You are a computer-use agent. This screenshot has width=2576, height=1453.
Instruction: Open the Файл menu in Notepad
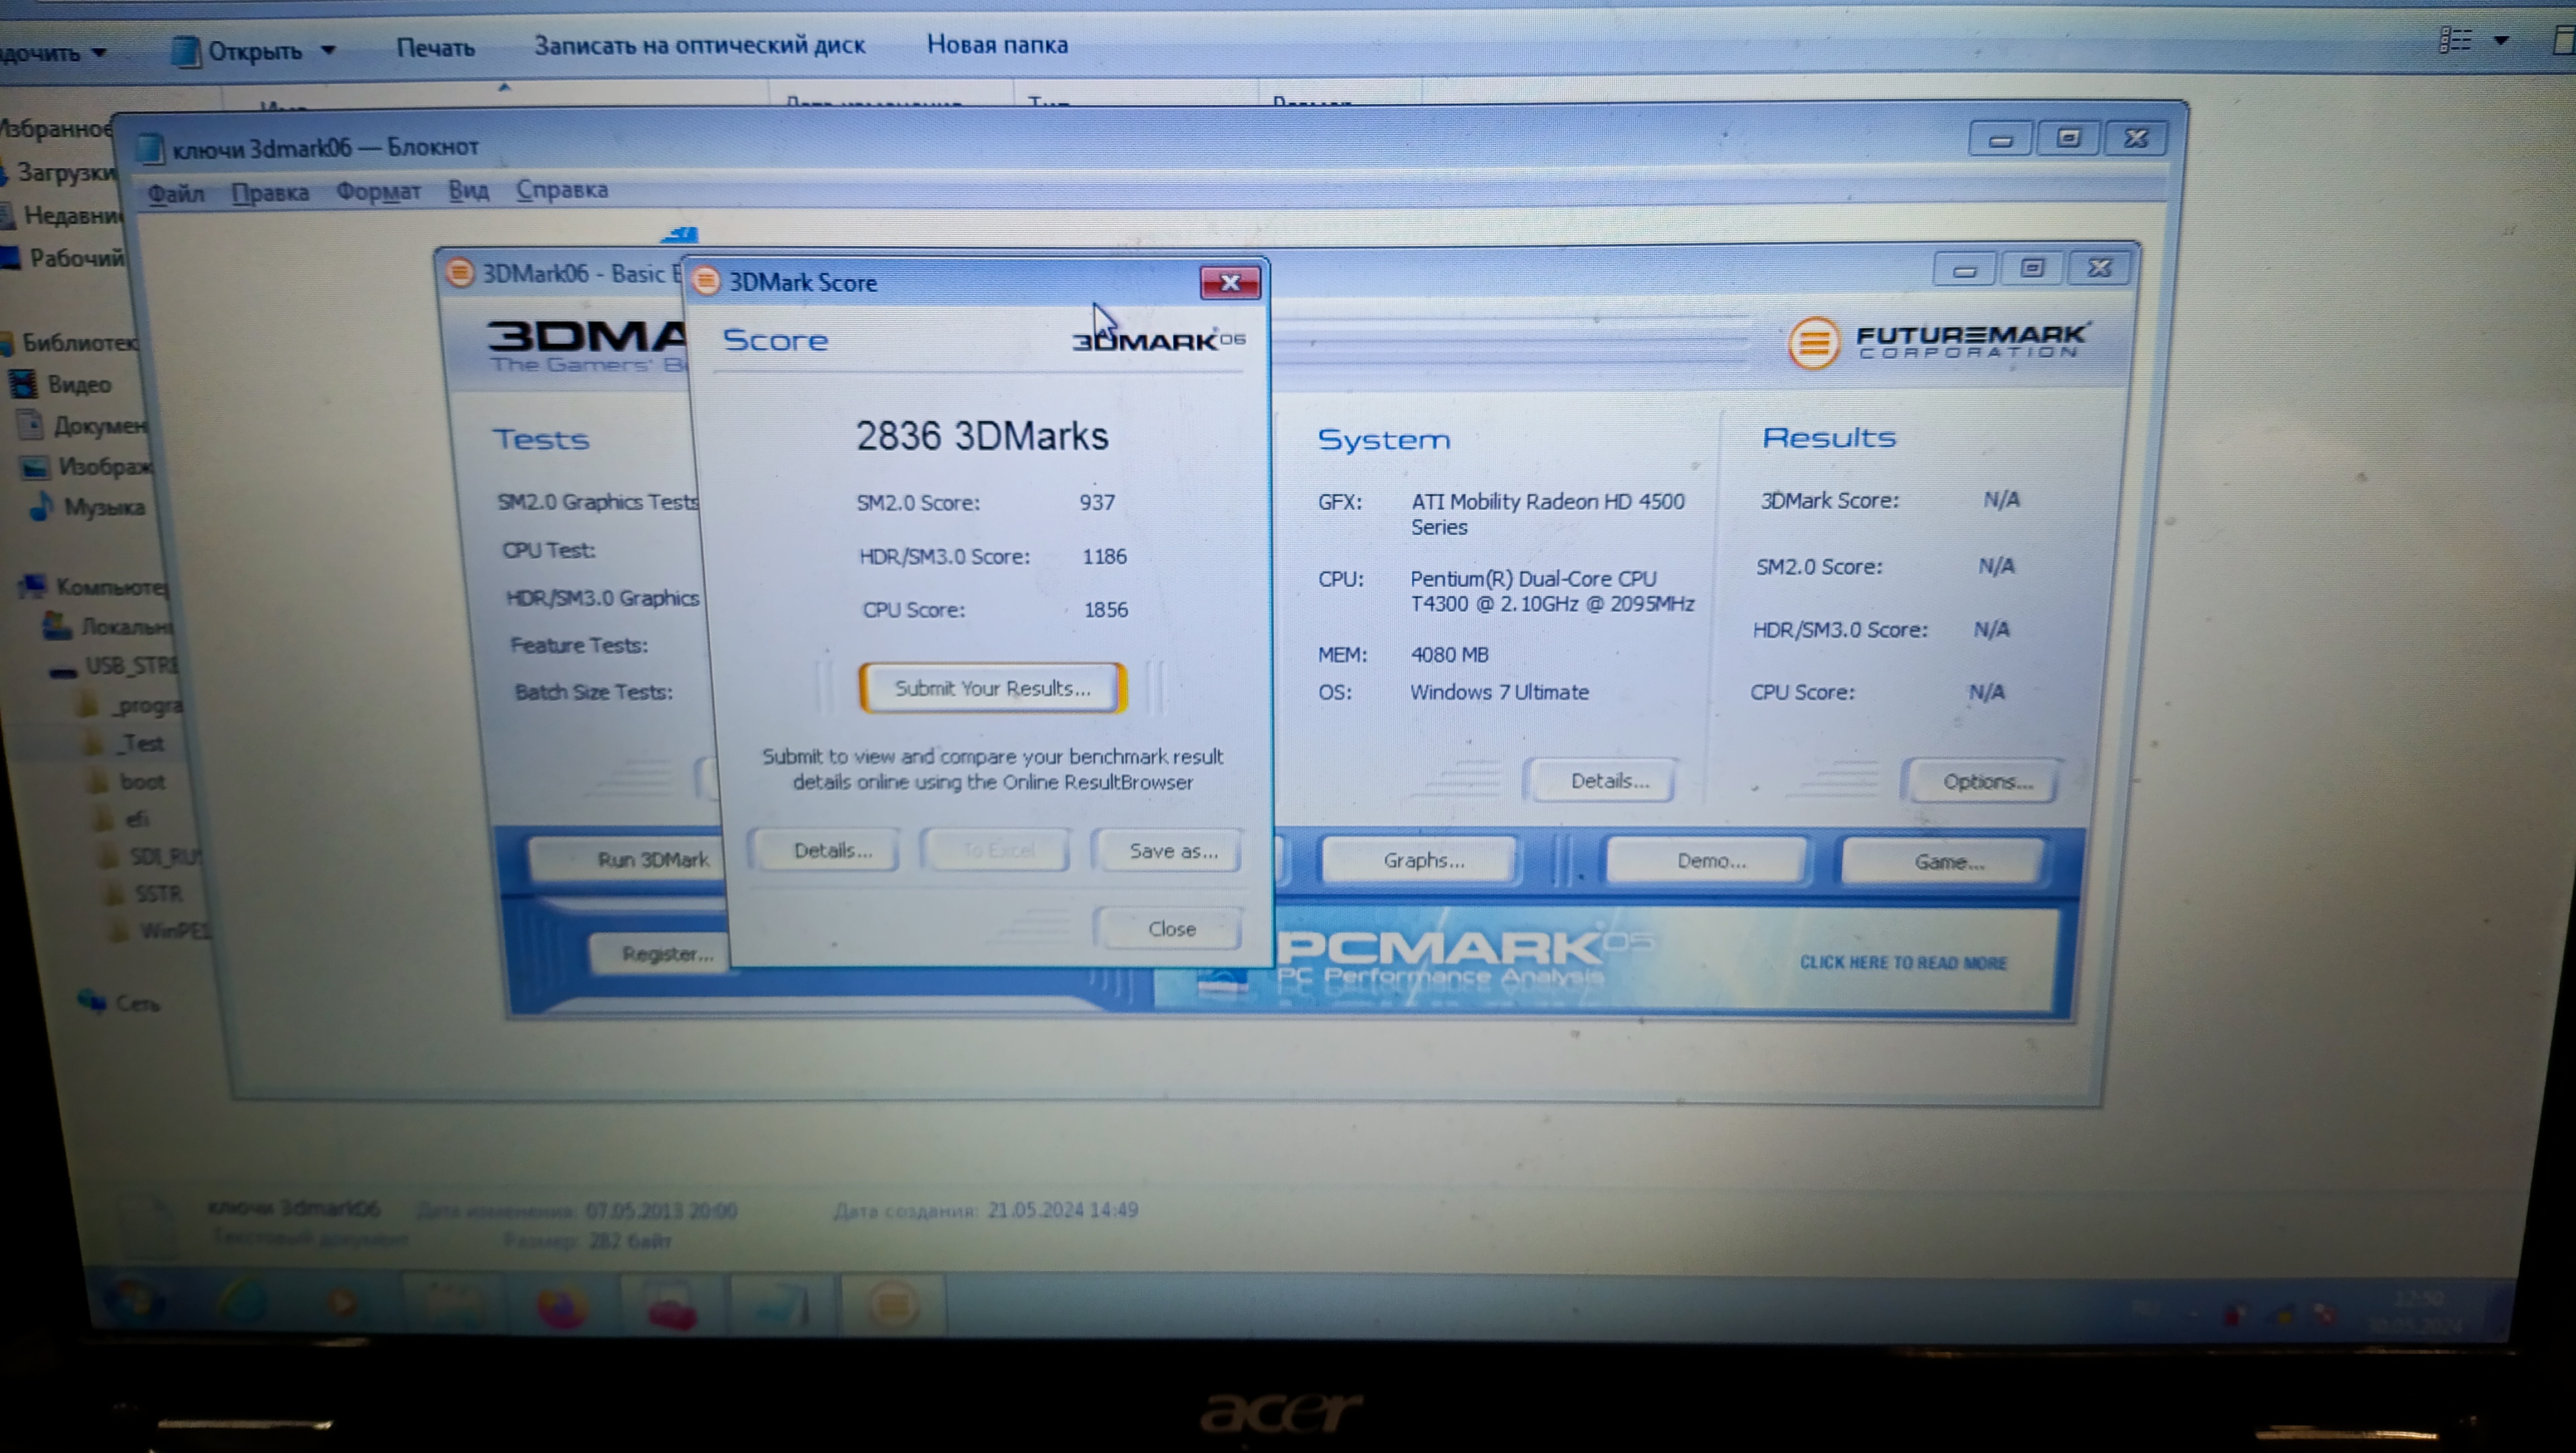point(175,193)
